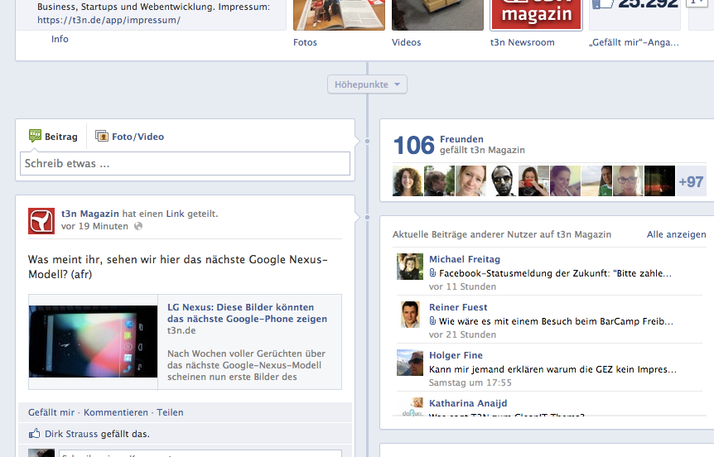The image size is (714, 457).
Task: Open Katharina Anaijd's profile name
Action: pos(468,403)
